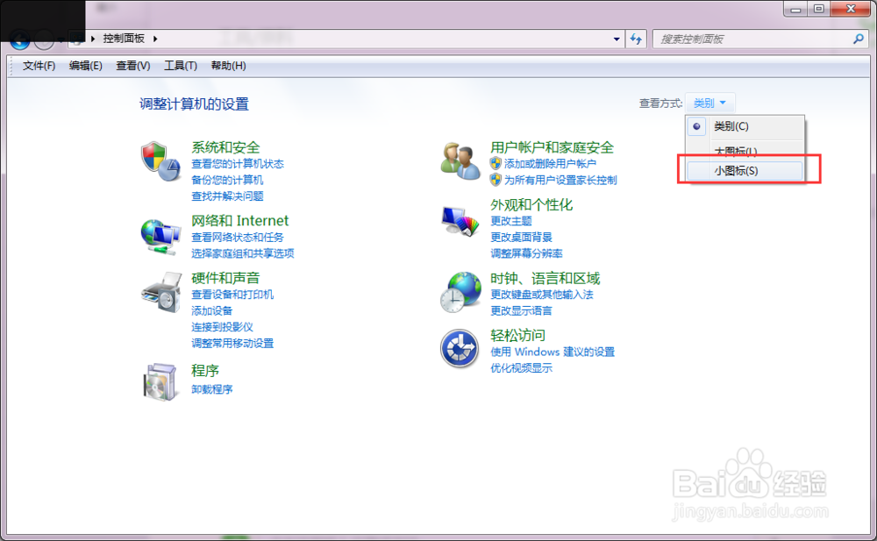Open the User Accounts people icon
Screen dimensions: 877x541
point(460,160)
